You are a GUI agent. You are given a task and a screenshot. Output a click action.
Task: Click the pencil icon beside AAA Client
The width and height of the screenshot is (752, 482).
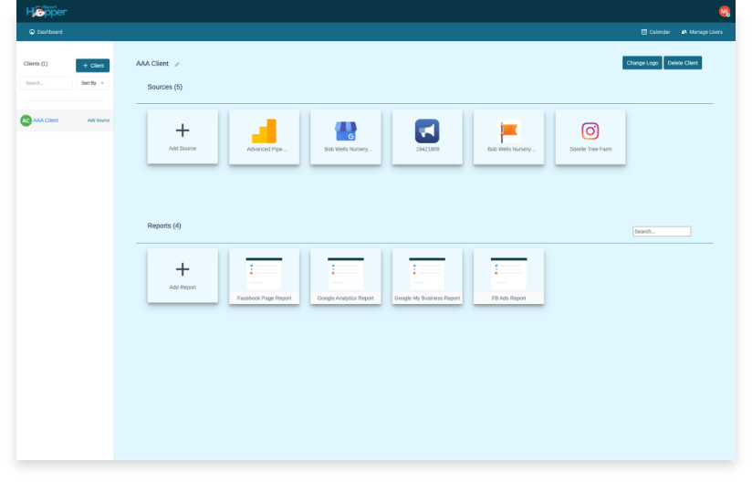tap(178, 65)
